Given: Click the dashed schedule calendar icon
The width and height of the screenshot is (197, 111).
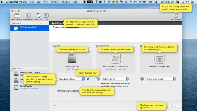Looking at the screenshot, I should 159,59.
